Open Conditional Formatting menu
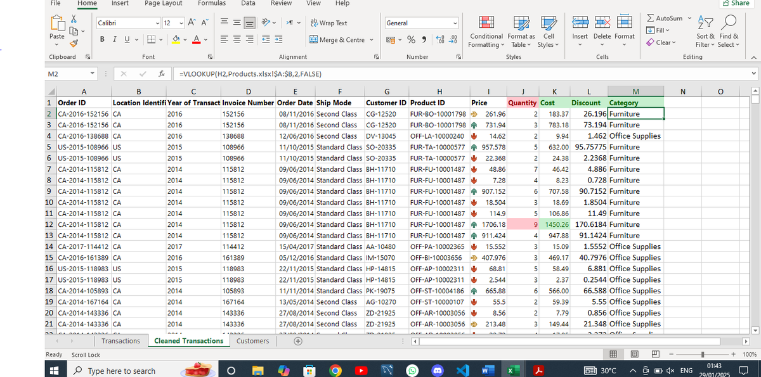Image resolution: width=761 pixels, height=377 pixels. [487, 32]
